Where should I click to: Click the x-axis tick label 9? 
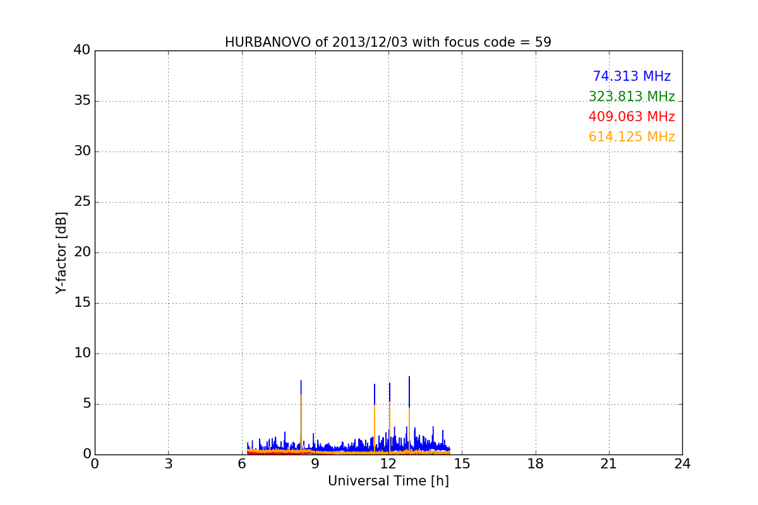[x=315, y=464]
